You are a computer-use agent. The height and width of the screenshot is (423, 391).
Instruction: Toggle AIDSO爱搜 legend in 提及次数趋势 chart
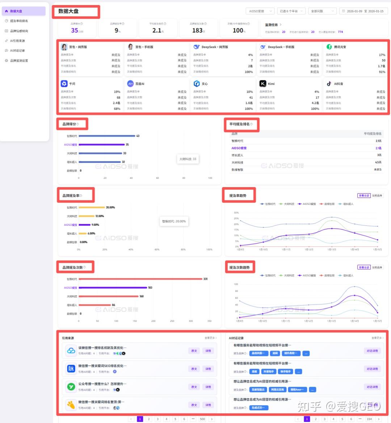pyautogui.click(x=307, y=275)
